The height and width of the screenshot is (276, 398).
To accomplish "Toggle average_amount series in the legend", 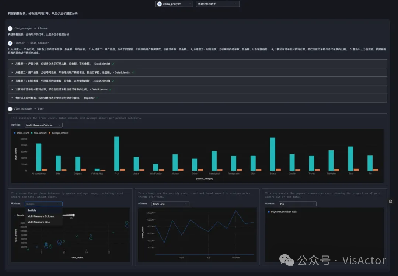I will click(x=59, y=133).
